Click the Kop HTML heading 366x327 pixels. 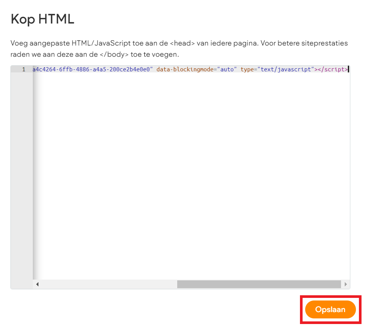point(43,19)
